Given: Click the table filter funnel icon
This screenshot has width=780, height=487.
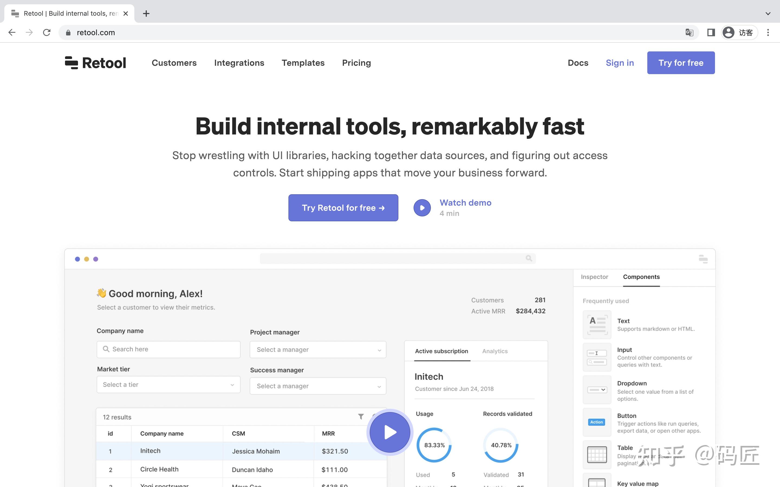Looking at the screenshot, I should point(361,417).
